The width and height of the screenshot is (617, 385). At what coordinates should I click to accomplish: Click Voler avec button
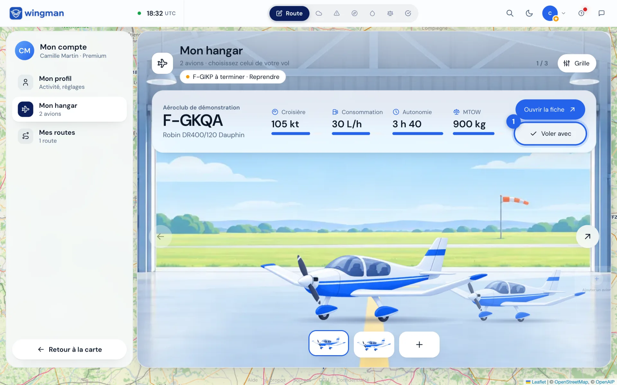(x=550, y=133)
